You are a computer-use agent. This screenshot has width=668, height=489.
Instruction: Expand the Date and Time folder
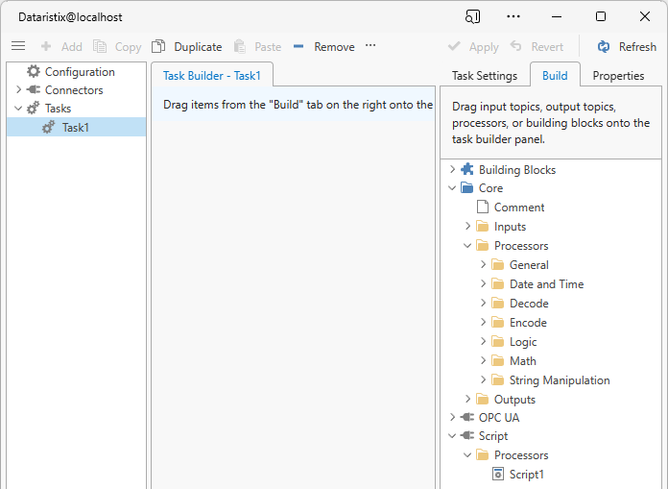click(484, 284)
